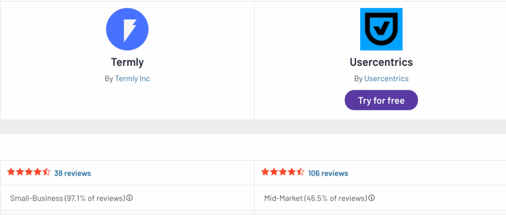Viewport: 506px width, 215px height.
Task: Click info icon beside Mid-Market reviews
Action: tap(372, 198)
